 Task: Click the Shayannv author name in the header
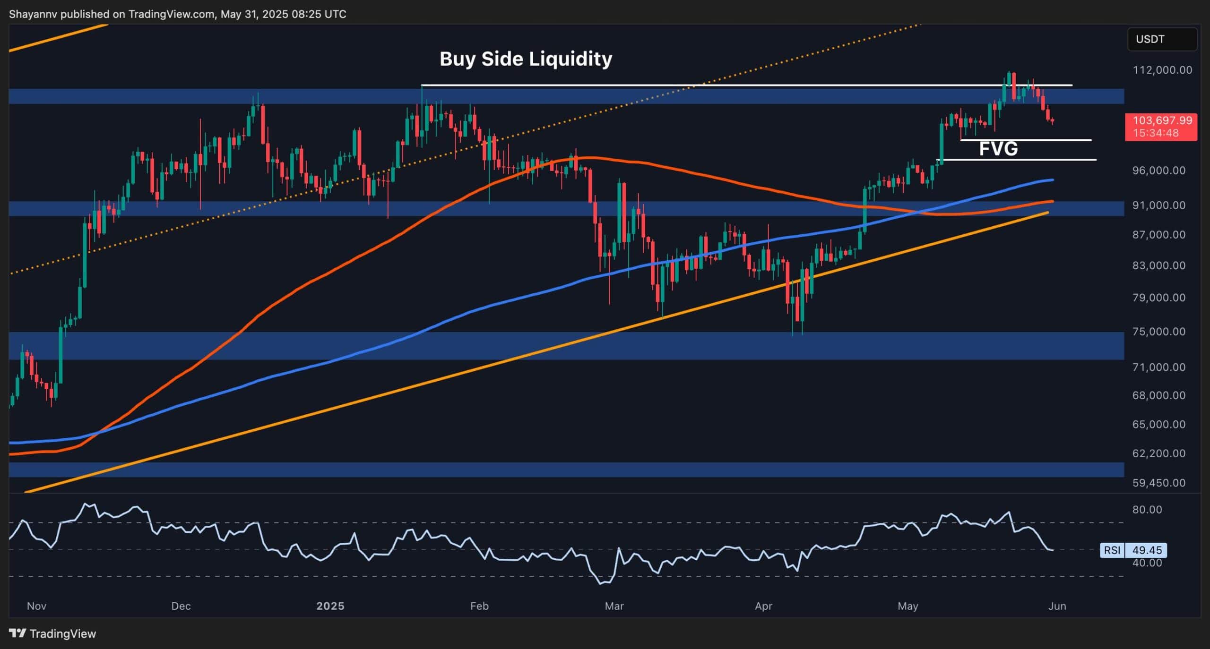pos(33,14)
